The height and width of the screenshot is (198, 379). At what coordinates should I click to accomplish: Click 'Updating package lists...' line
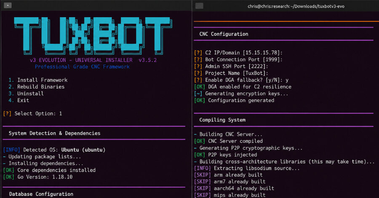point(42,157)
